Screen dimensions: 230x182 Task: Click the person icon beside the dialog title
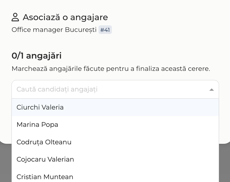pos(15,17)
